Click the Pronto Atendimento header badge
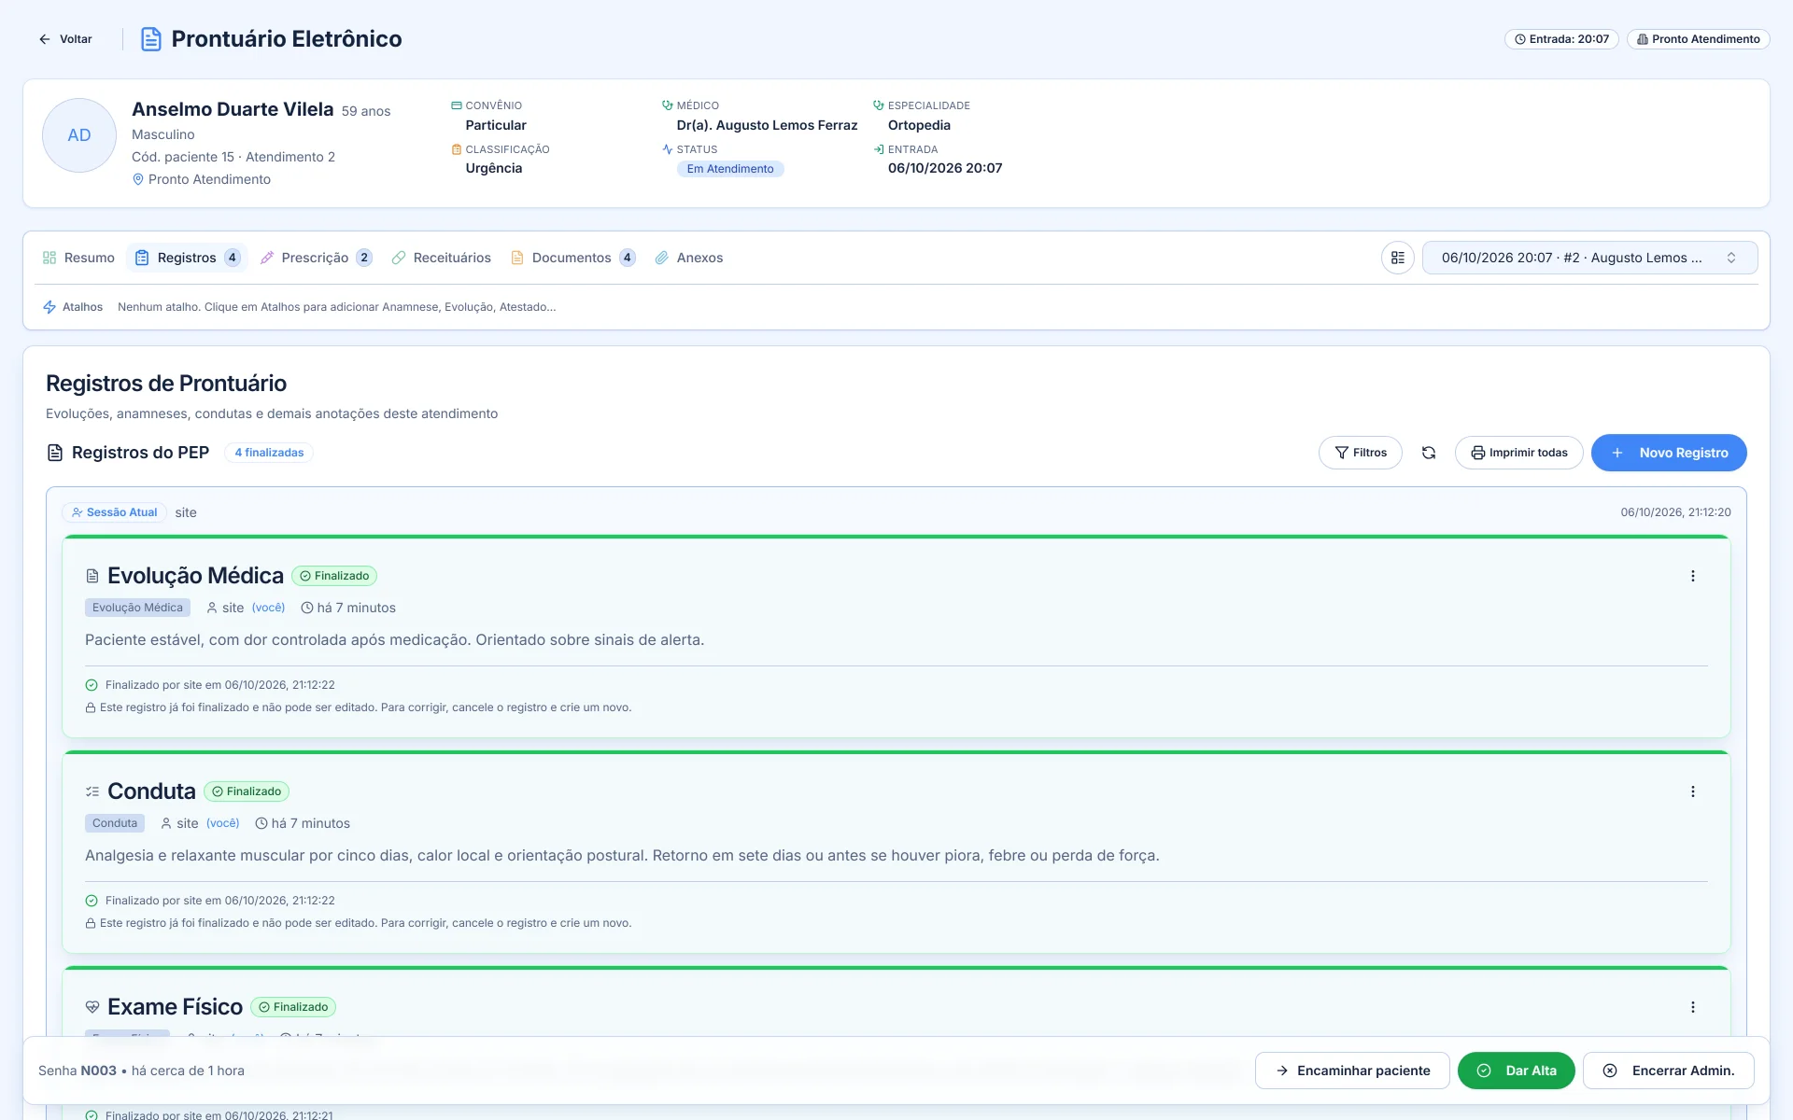Screen dimensions: 1793x1120 1698,39
